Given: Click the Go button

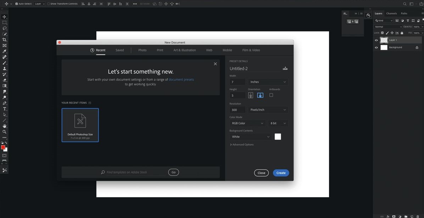Looking at the screenshot, I should [x=174, y=172].
